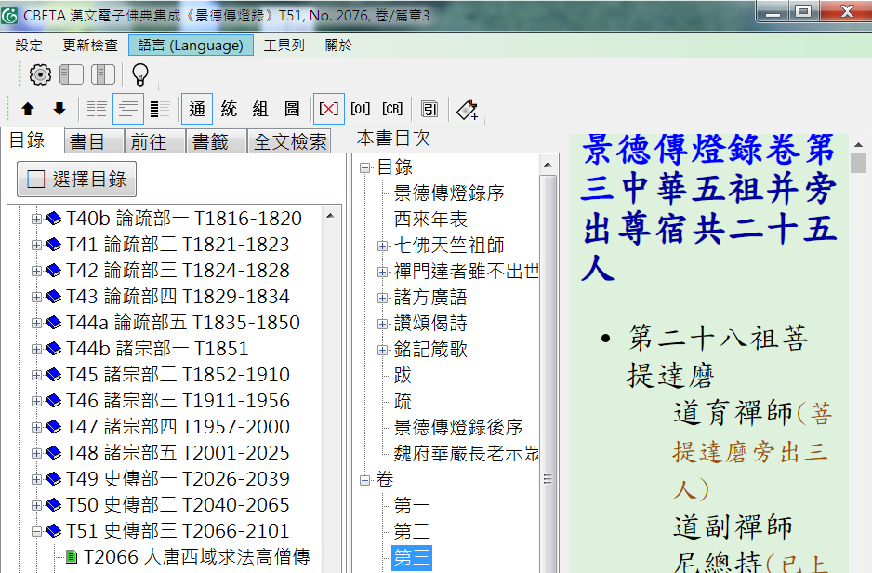Click the [01] toolbar icon
The image size is (872, 573).
tap(360, 109)
